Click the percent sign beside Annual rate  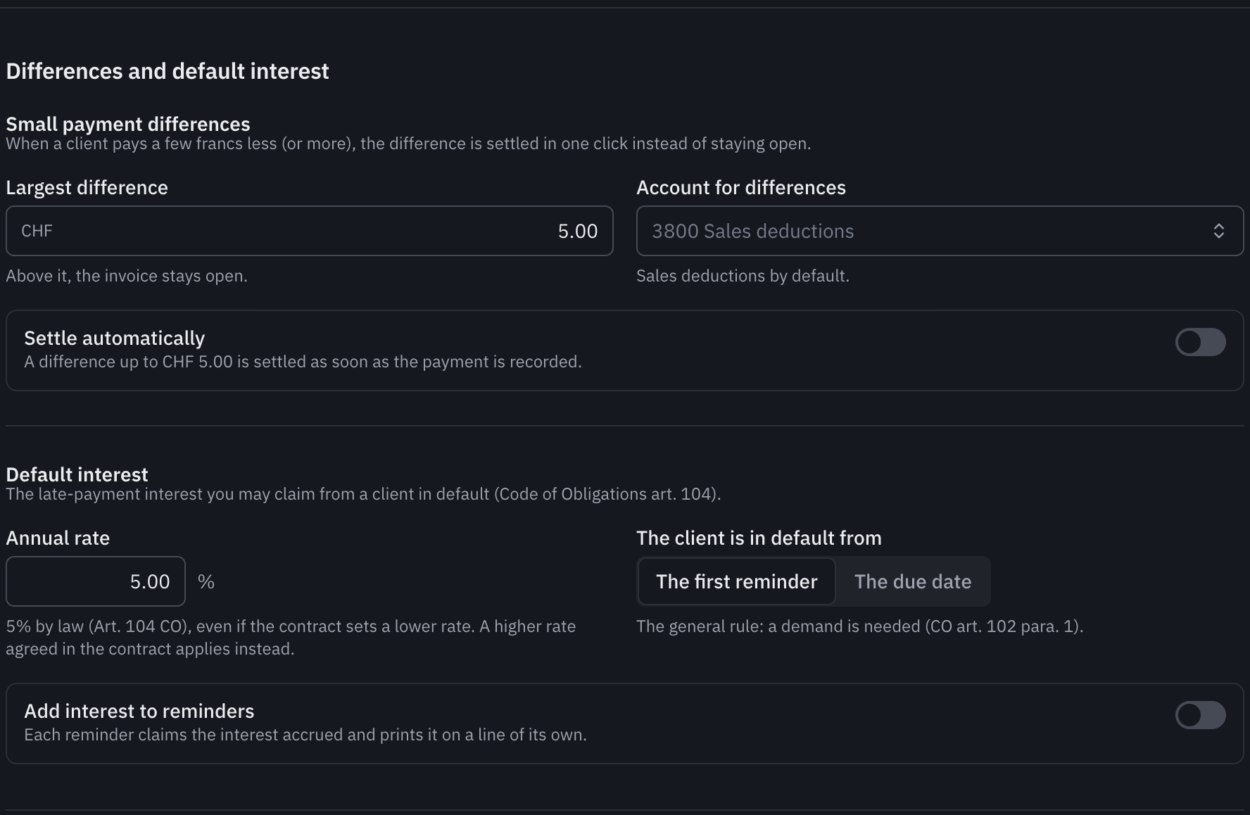point(206,581)
